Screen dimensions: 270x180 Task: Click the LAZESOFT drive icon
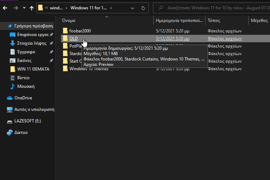pyautogui.click(x=10, y=122)
